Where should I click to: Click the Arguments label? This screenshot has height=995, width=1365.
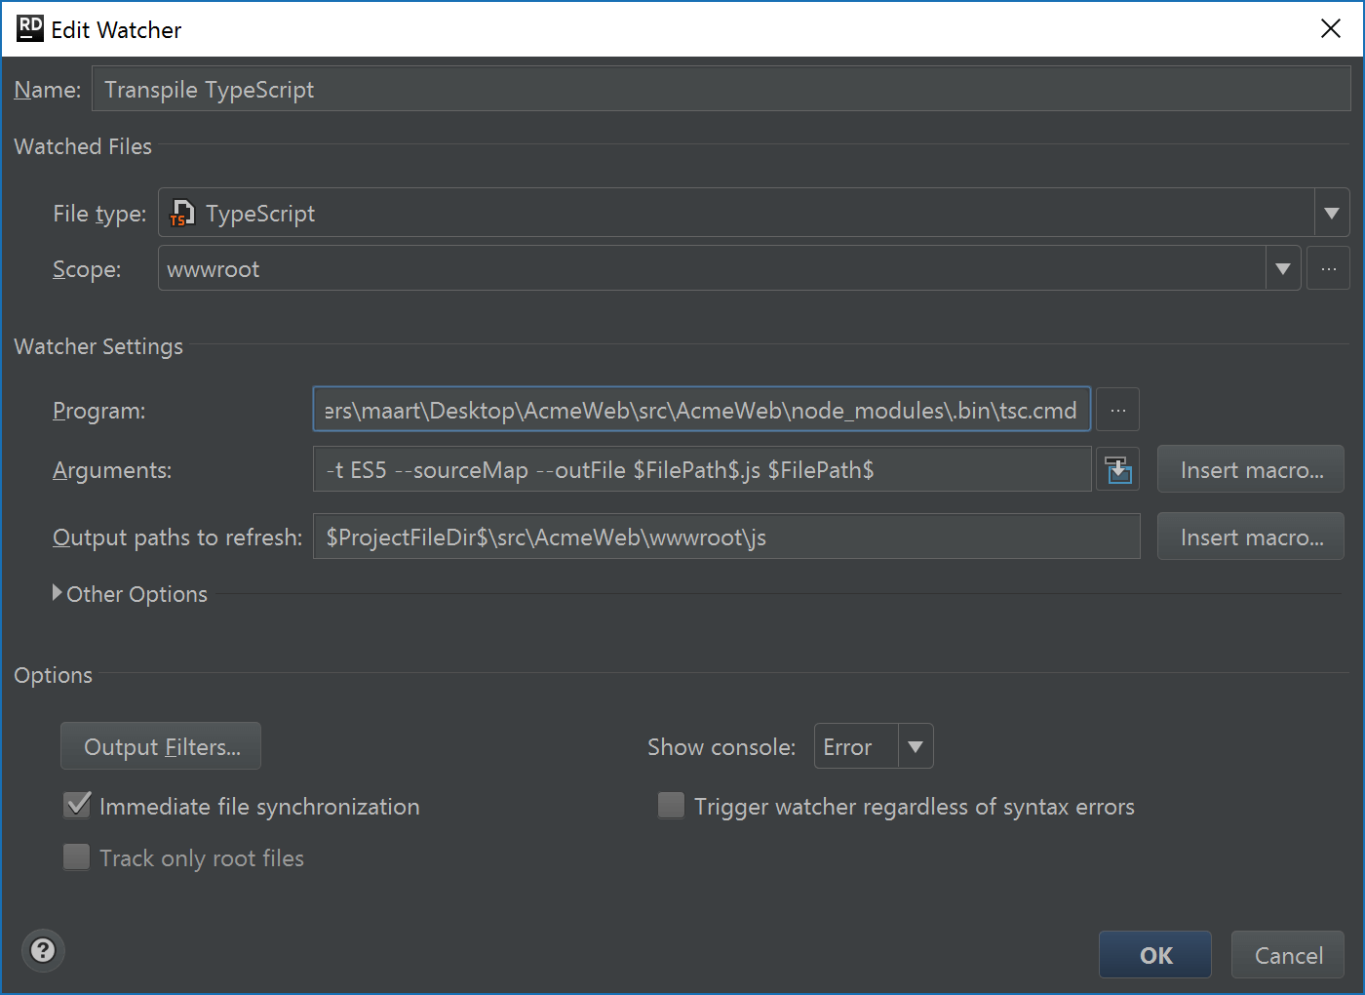click(112, 470)
